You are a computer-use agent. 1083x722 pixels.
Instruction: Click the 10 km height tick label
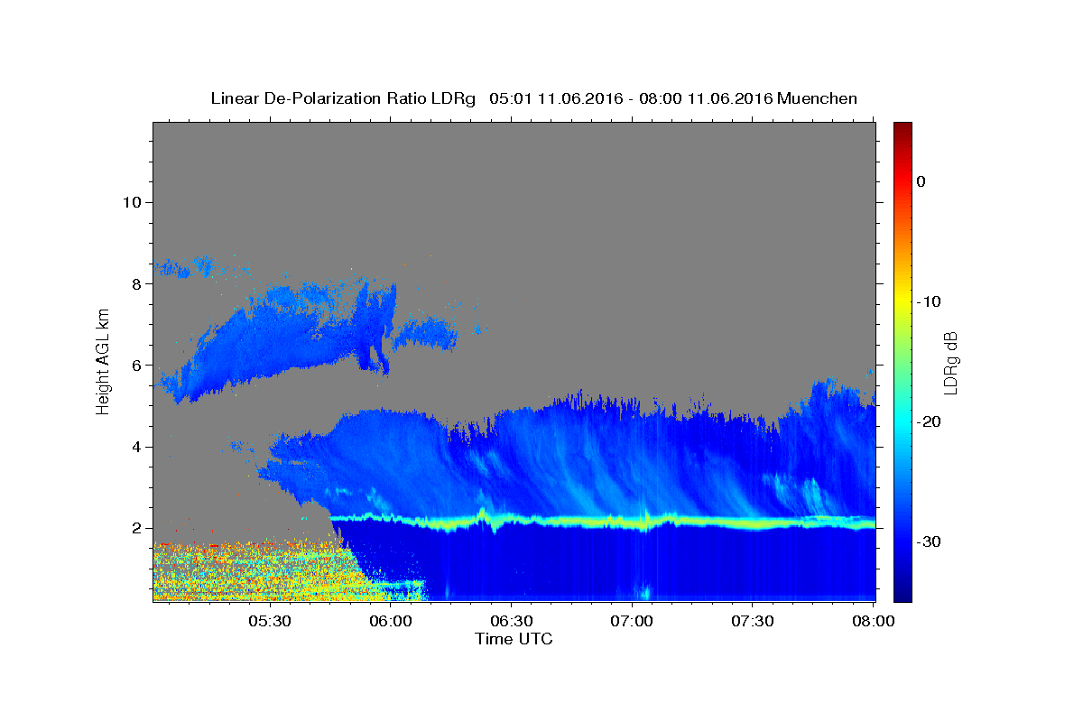point(130,202)
